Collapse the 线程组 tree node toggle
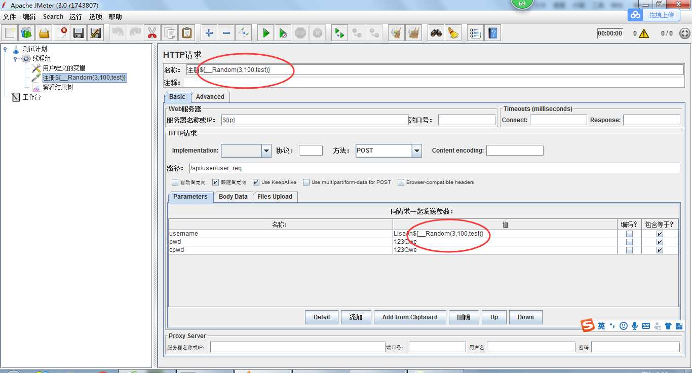This screenshot has width=692, height=373. (15, 59)
